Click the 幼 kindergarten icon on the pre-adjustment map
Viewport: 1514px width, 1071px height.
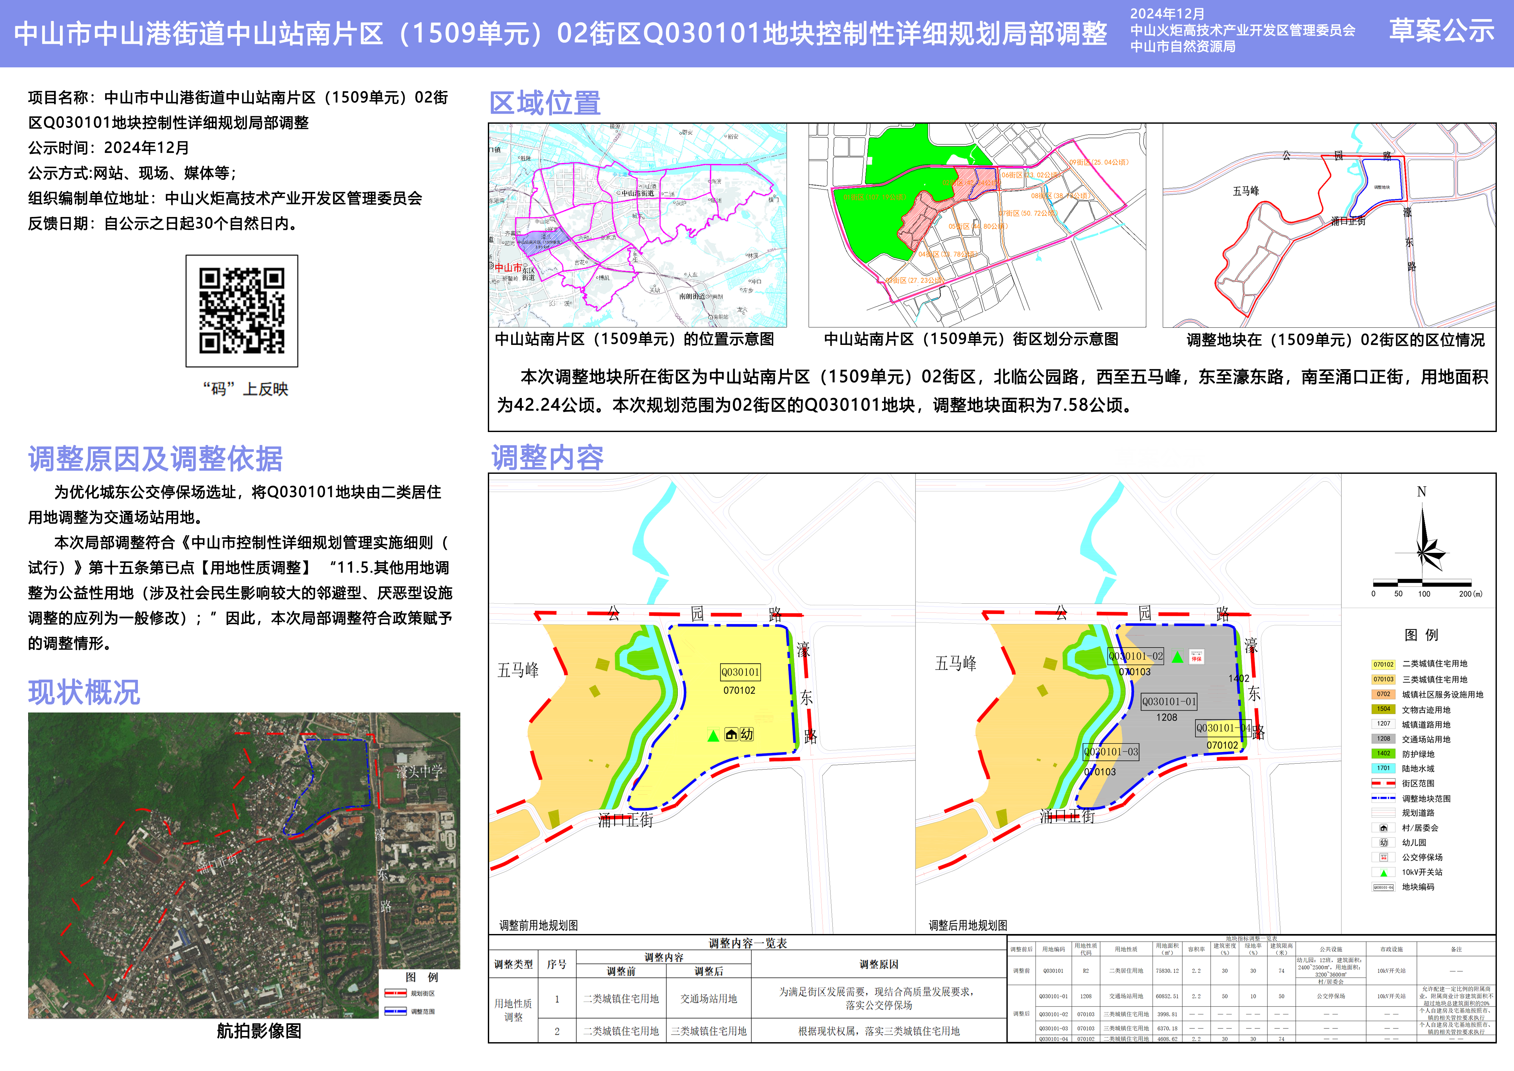[x=746, y=735]
